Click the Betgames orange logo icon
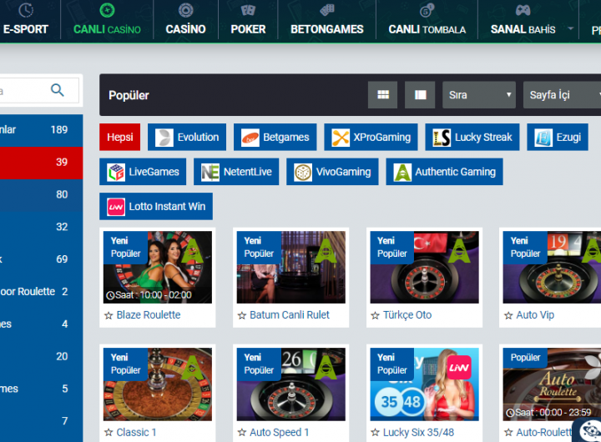This screenshot has width=601, height=442. [250, 138]
